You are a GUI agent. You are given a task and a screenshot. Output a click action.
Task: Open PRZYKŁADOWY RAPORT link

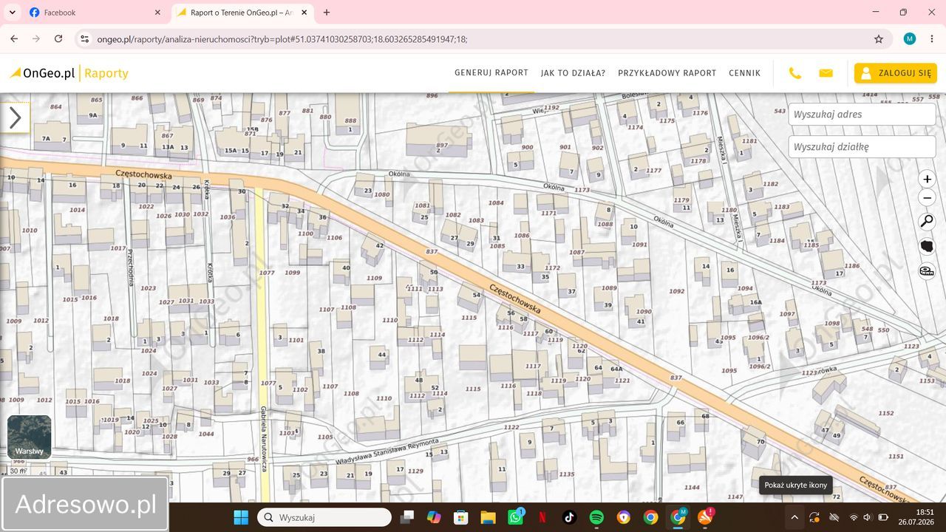click(x=667, y=73)
